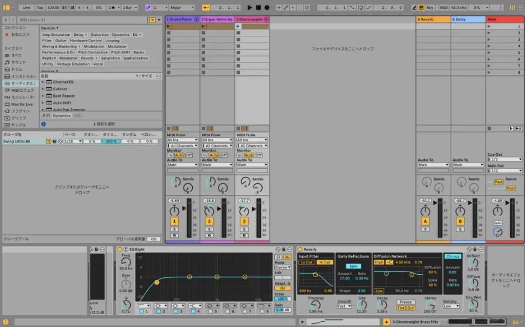
Task: Toggle the Draw Mode pencil icon
Action: tap(414, 7)
